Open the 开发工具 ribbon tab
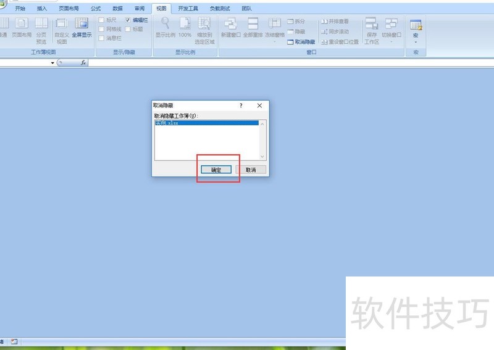The height and width of the screenshot is (350, 494). 188,9
